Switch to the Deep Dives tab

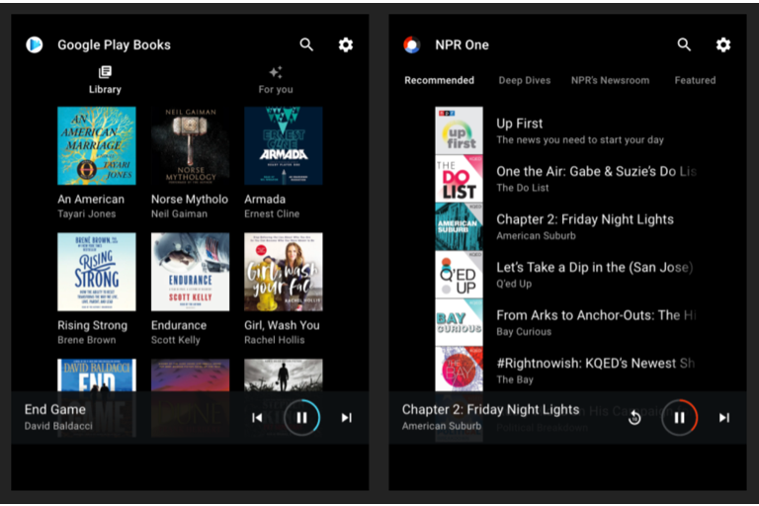pyautogui.click(x=525, y=80)
